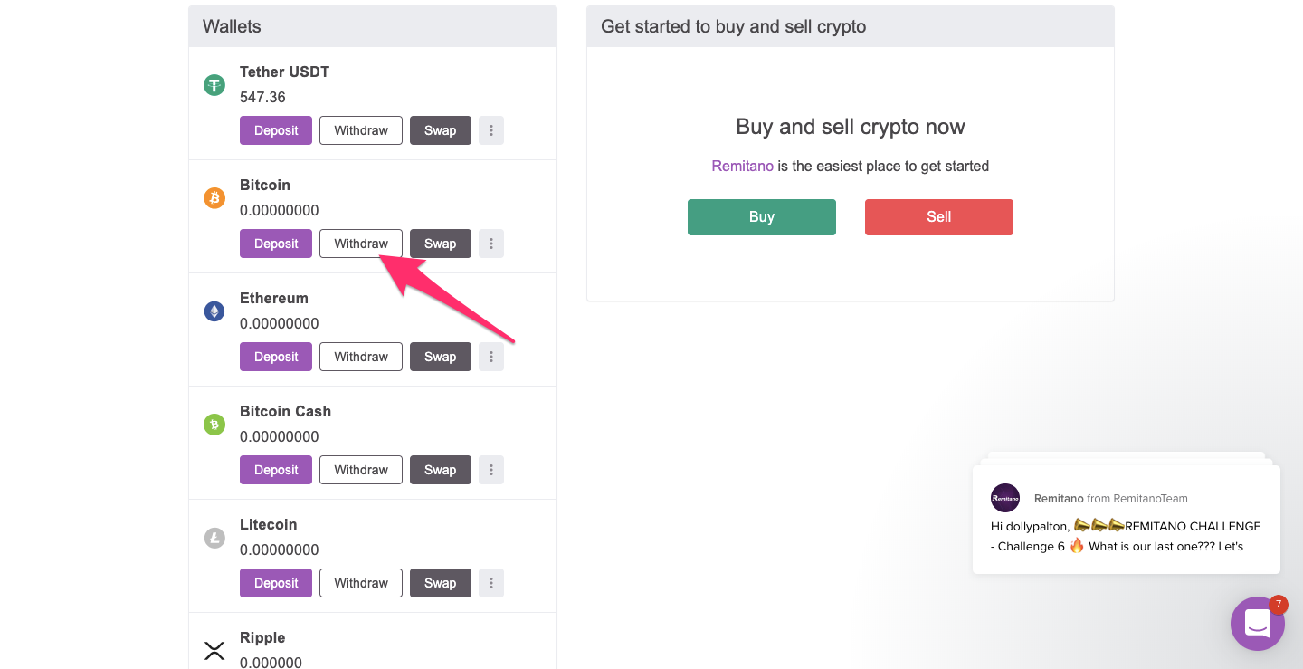Expand more options for the Ethereum wallet
Viewport: 1303px width, 669px height.
(x=491, y=357)
